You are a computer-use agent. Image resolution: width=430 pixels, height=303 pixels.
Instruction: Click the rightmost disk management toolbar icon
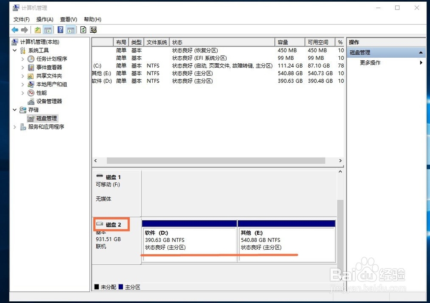click(x=93, y=29)
